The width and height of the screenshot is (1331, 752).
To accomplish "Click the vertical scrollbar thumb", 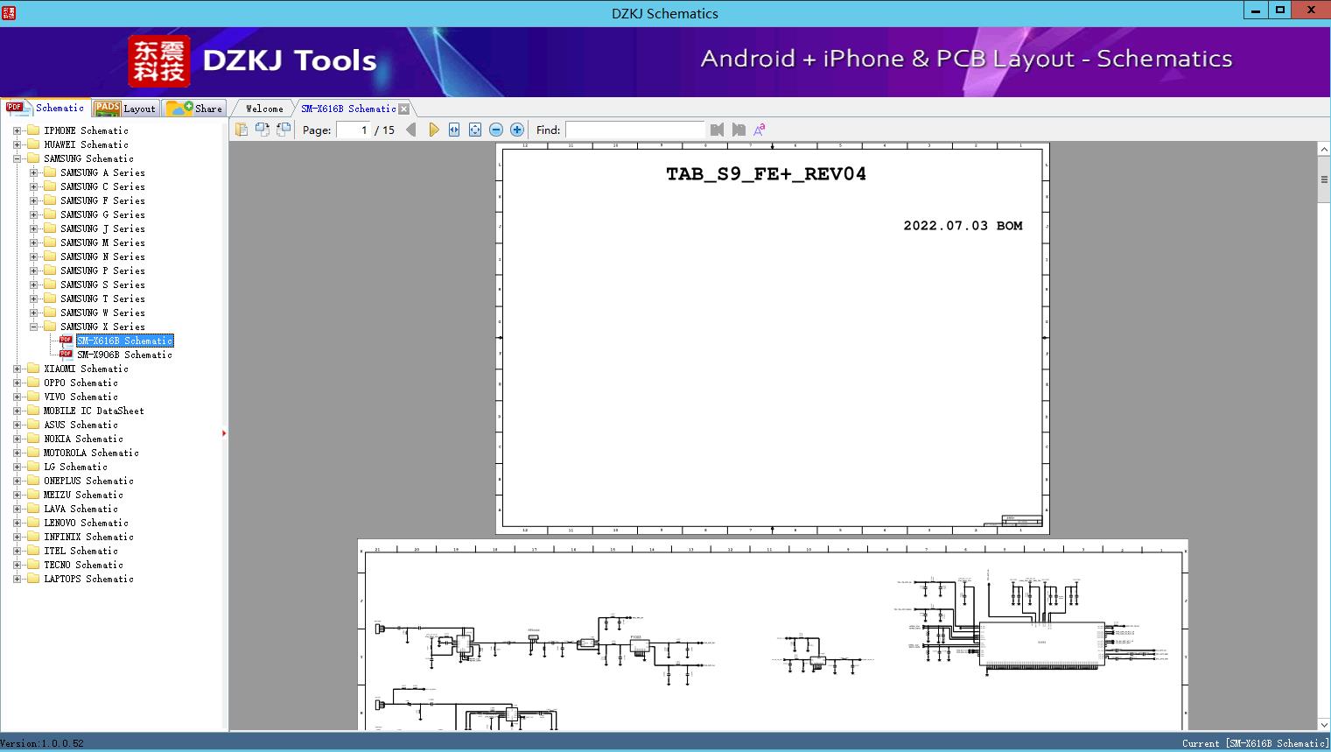I will [x=1324, y=179].
